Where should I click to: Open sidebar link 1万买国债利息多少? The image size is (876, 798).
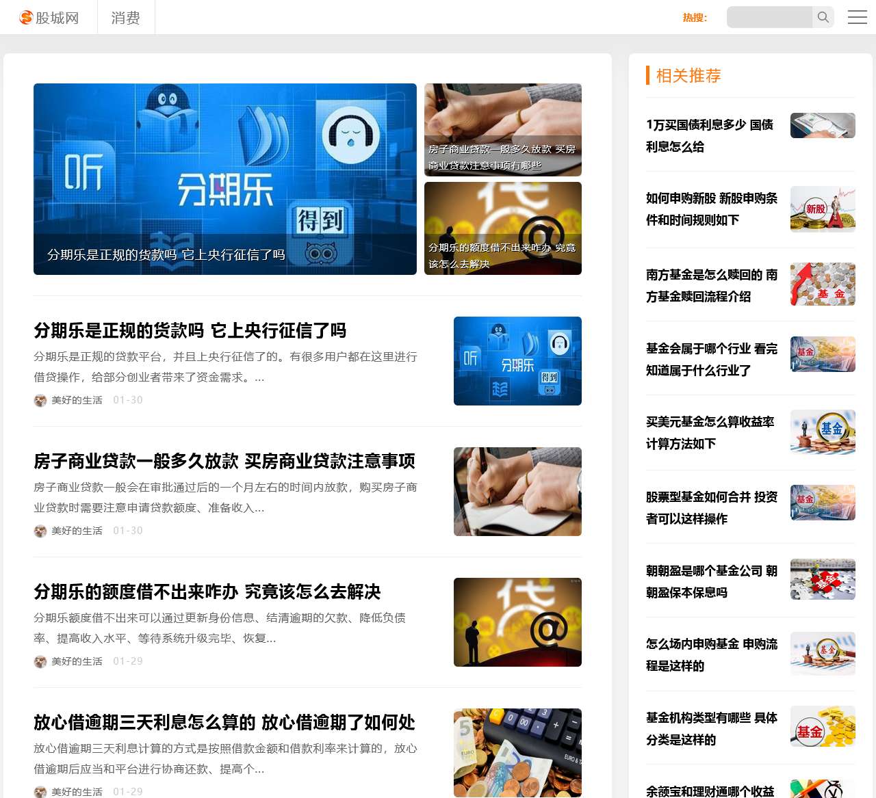click(x=710, y=135)
